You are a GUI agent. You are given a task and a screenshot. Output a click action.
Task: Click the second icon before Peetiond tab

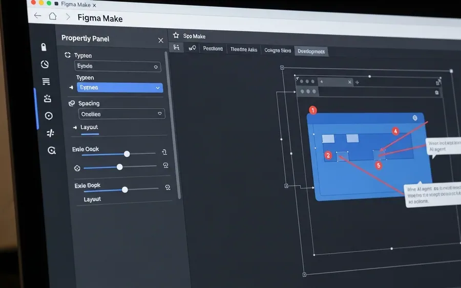[192, 48]
